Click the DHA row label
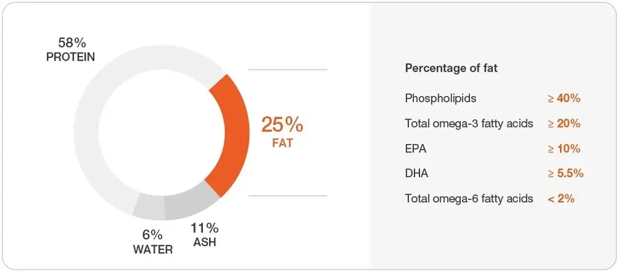618x272 pixels. point(416,173)
